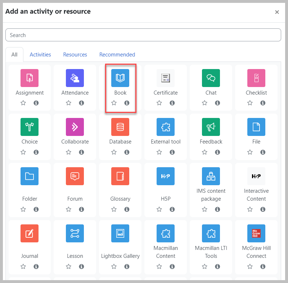288x283 pixels.
Task: Pick the Checklist activity icon
Action: click(256, 78)
